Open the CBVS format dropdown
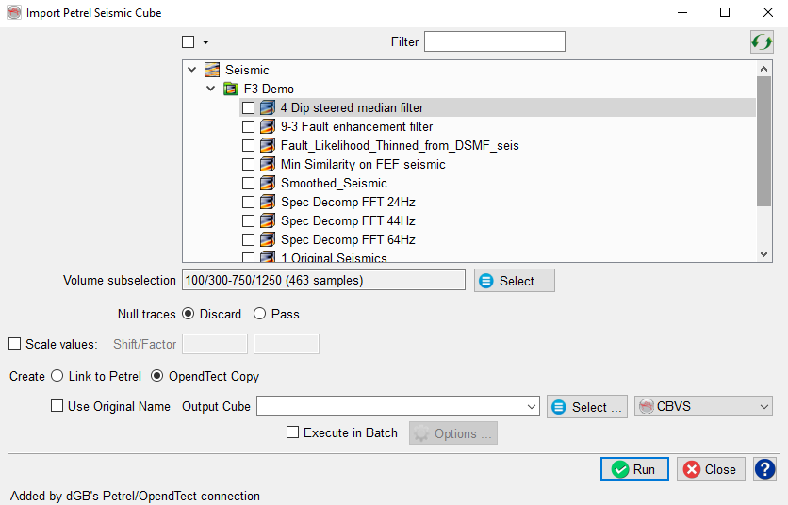Viewport: 788px width, 505px height. [x=704, y=406]
